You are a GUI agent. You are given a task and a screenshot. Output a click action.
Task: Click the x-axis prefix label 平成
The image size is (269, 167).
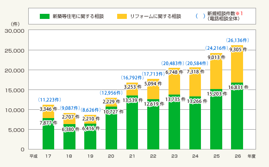point(33,156)
